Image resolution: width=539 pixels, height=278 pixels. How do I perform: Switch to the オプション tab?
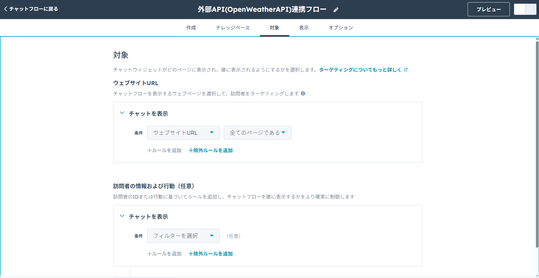340,28
